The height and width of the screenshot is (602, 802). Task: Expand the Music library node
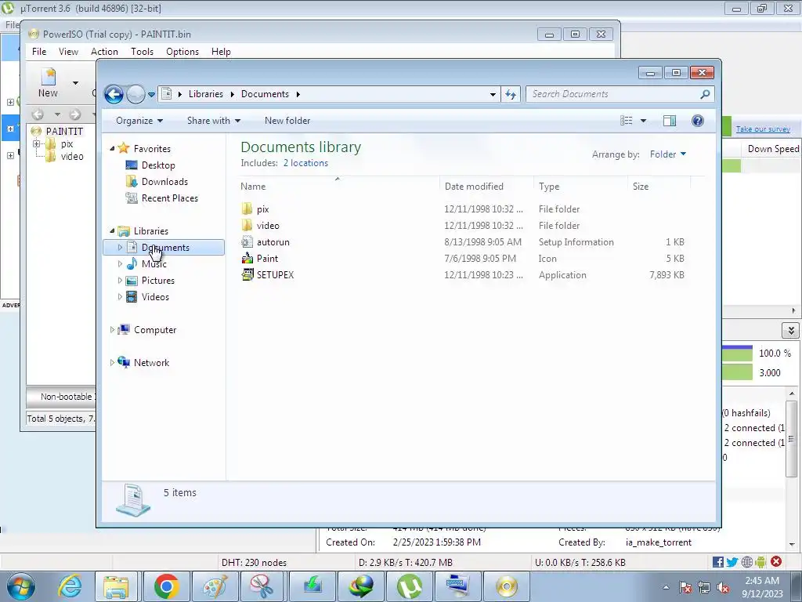(120, 264)
